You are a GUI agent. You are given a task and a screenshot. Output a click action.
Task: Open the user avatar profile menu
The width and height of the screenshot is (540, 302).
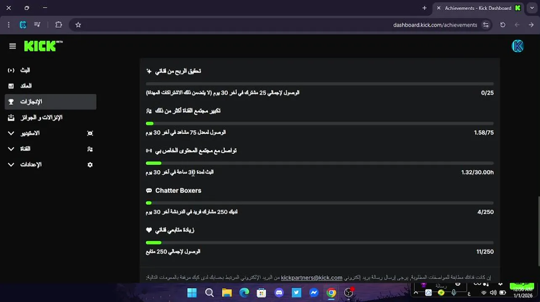point(518,46)
